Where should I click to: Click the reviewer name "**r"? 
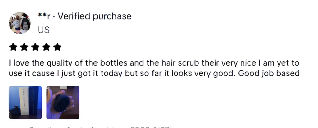[44, 16]
